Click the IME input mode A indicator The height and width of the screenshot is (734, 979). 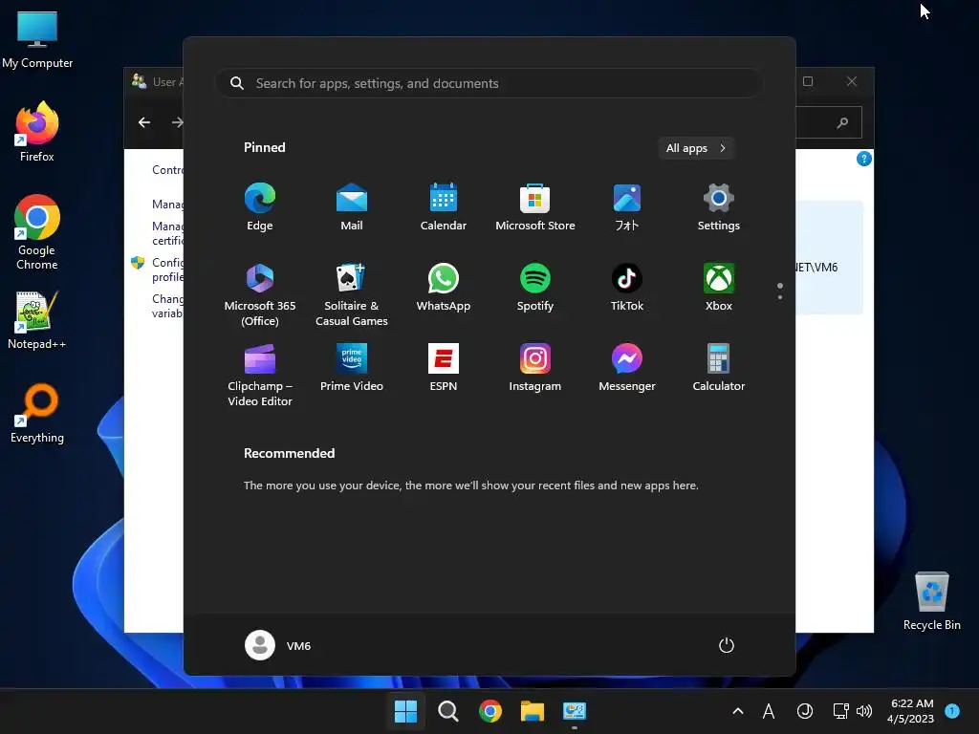coord(769,711)
